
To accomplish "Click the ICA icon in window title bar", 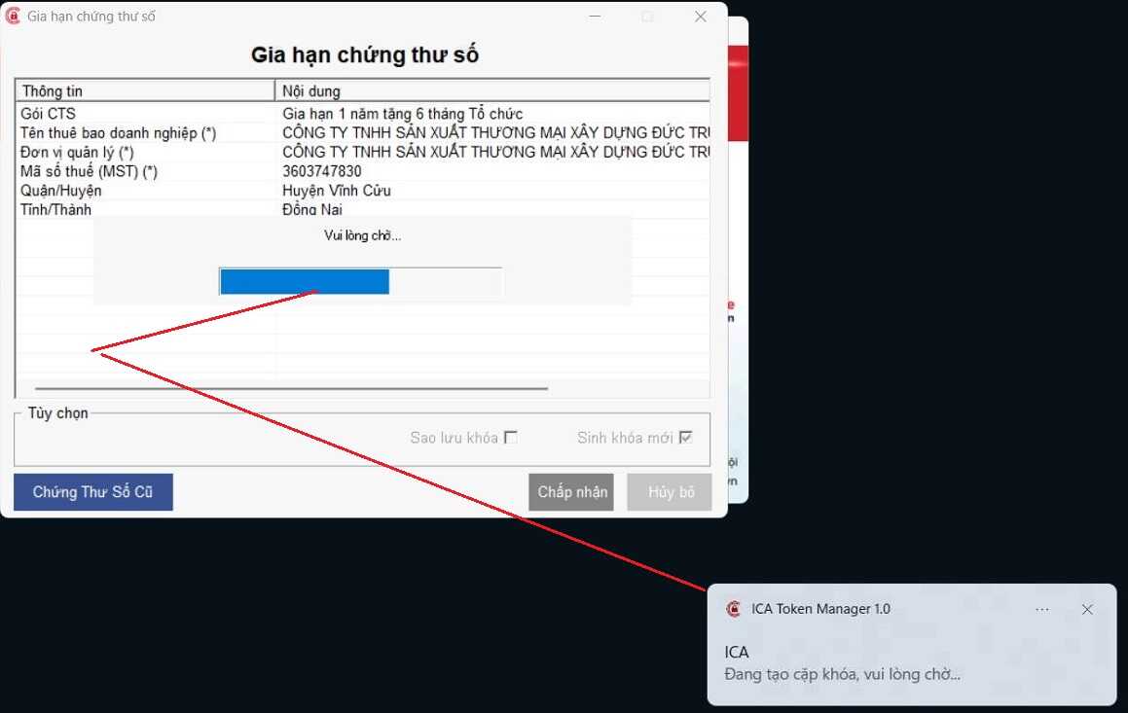I will point(13,16).
